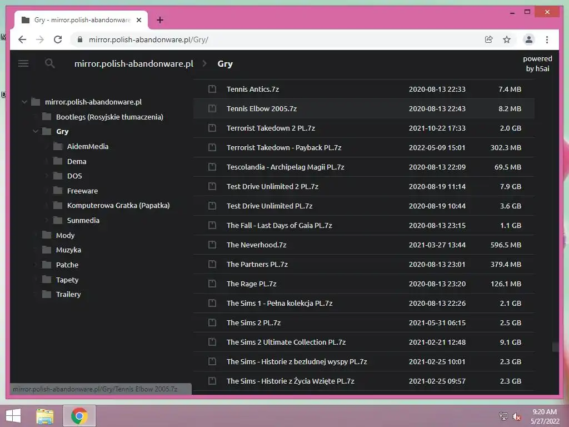Open File Explorer from the taskbar
The height and width of the screenshot is (427, 569).
coord(45,416)
